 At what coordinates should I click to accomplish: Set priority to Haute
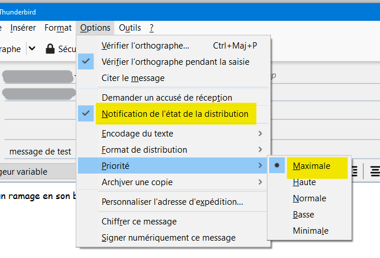point(304,182)
